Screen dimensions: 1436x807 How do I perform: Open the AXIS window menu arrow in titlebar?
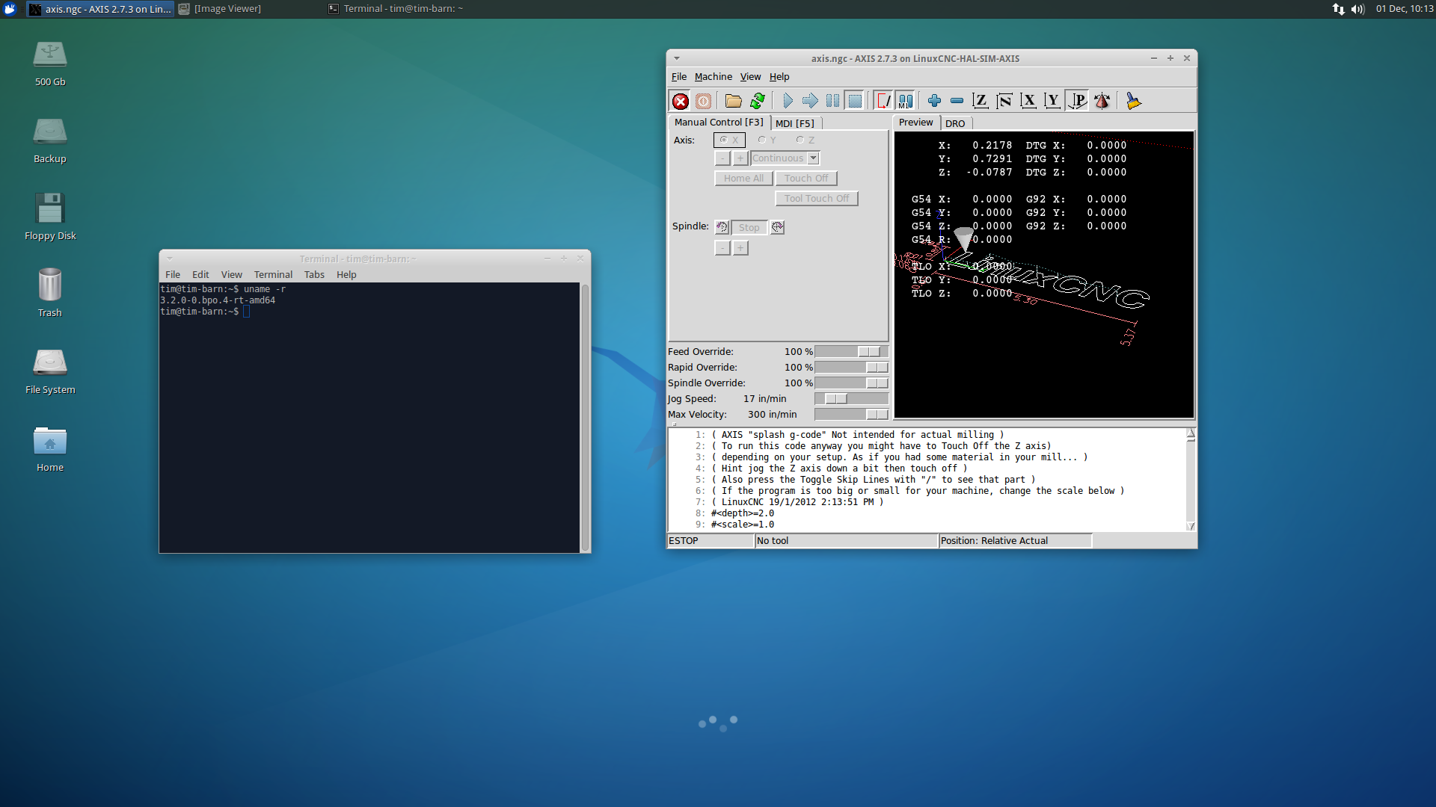click(676, 58)
